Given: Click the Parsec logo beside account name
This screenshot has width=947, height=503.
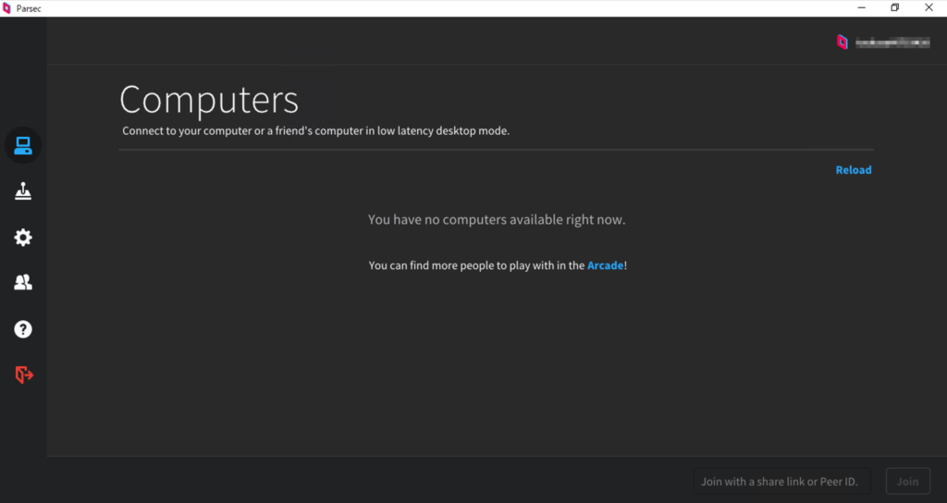Looking at the screenshot, I should 842,42.
